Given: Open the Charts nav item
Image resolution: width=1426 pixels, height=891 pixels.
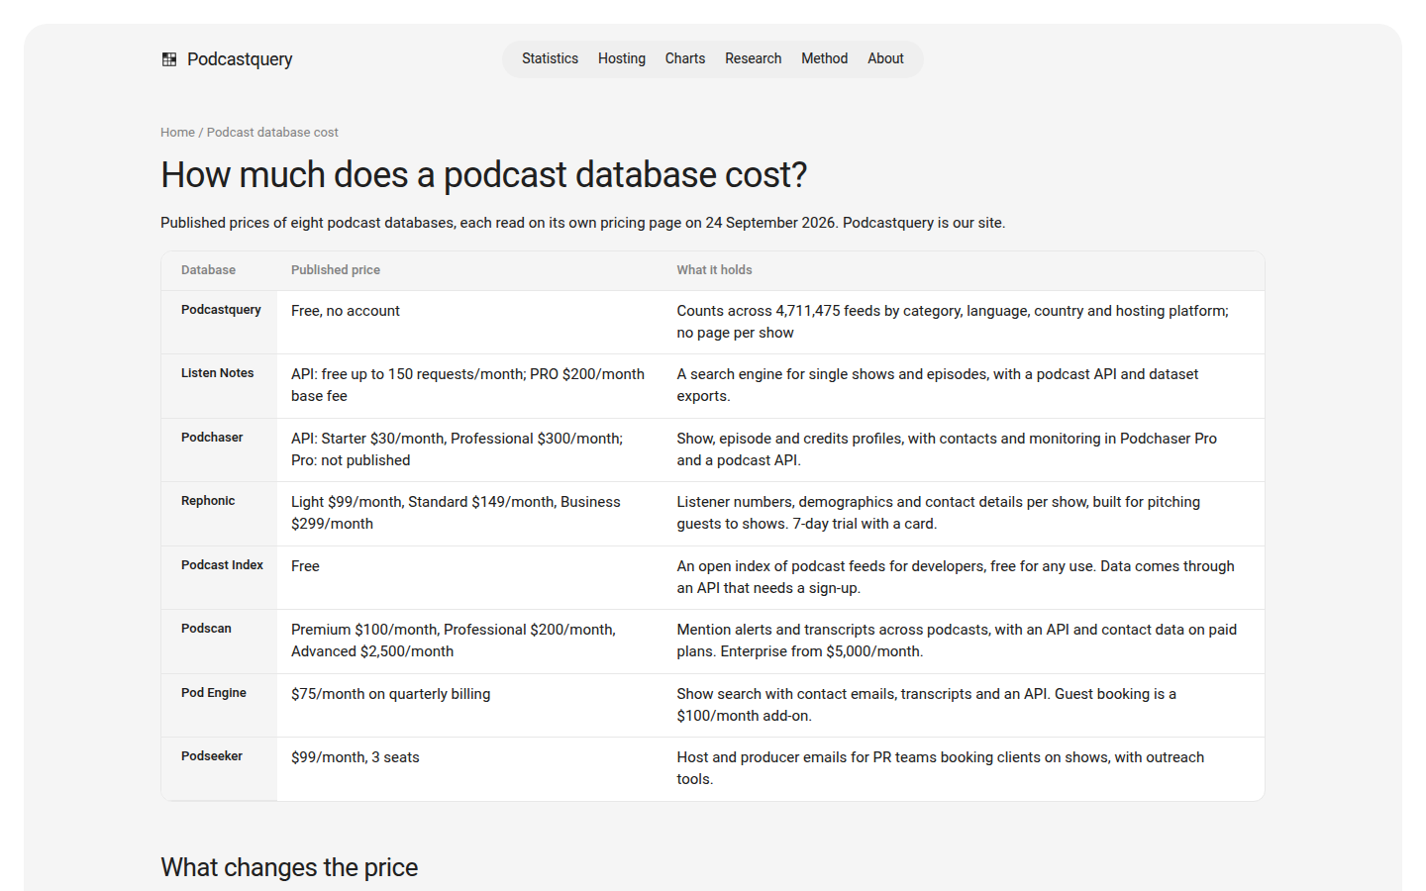Looking at the screenshot, I should [x=685, y=58].
